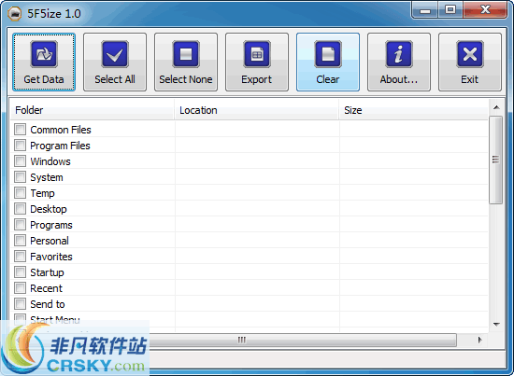The height and width of the screenshot is (376, 514).
Task: Check the Temp folder checkbox
Action: click(20, 193)
